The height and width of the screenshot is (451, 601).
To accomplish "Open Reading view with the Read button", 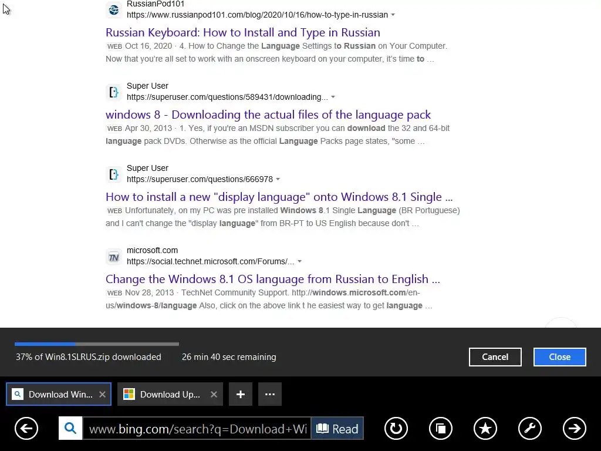I will tap(337, 428).
